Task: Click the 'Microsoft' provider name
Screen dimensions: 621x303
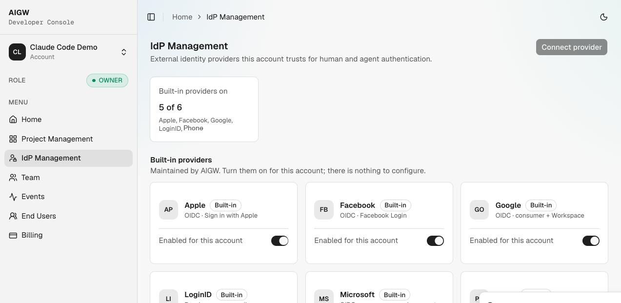Action: 357,295
